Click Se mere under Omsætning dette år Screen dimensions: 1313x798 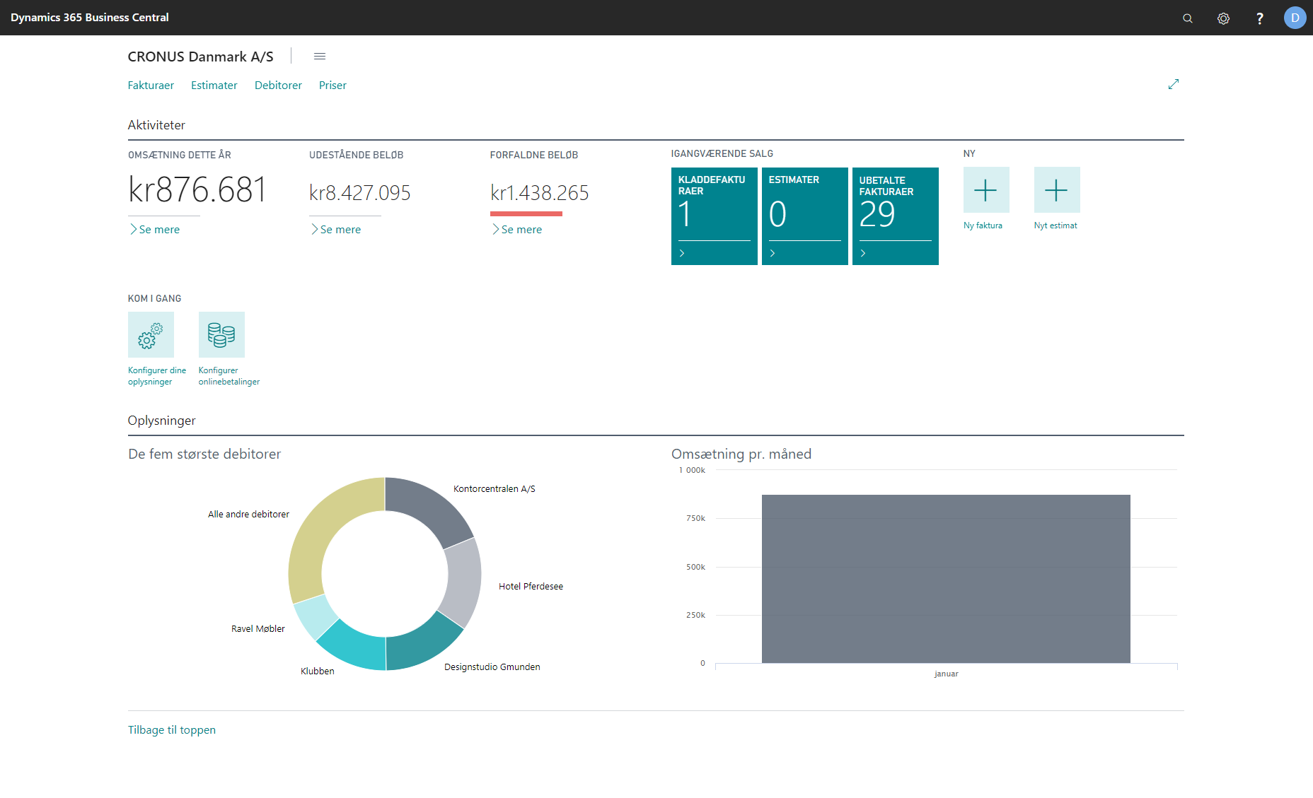154,230
